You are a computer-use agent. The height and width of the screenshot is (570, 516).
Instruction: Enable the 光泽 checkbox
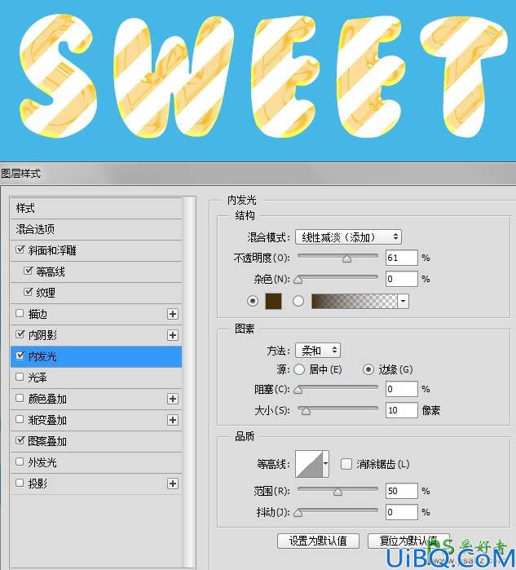20,377
